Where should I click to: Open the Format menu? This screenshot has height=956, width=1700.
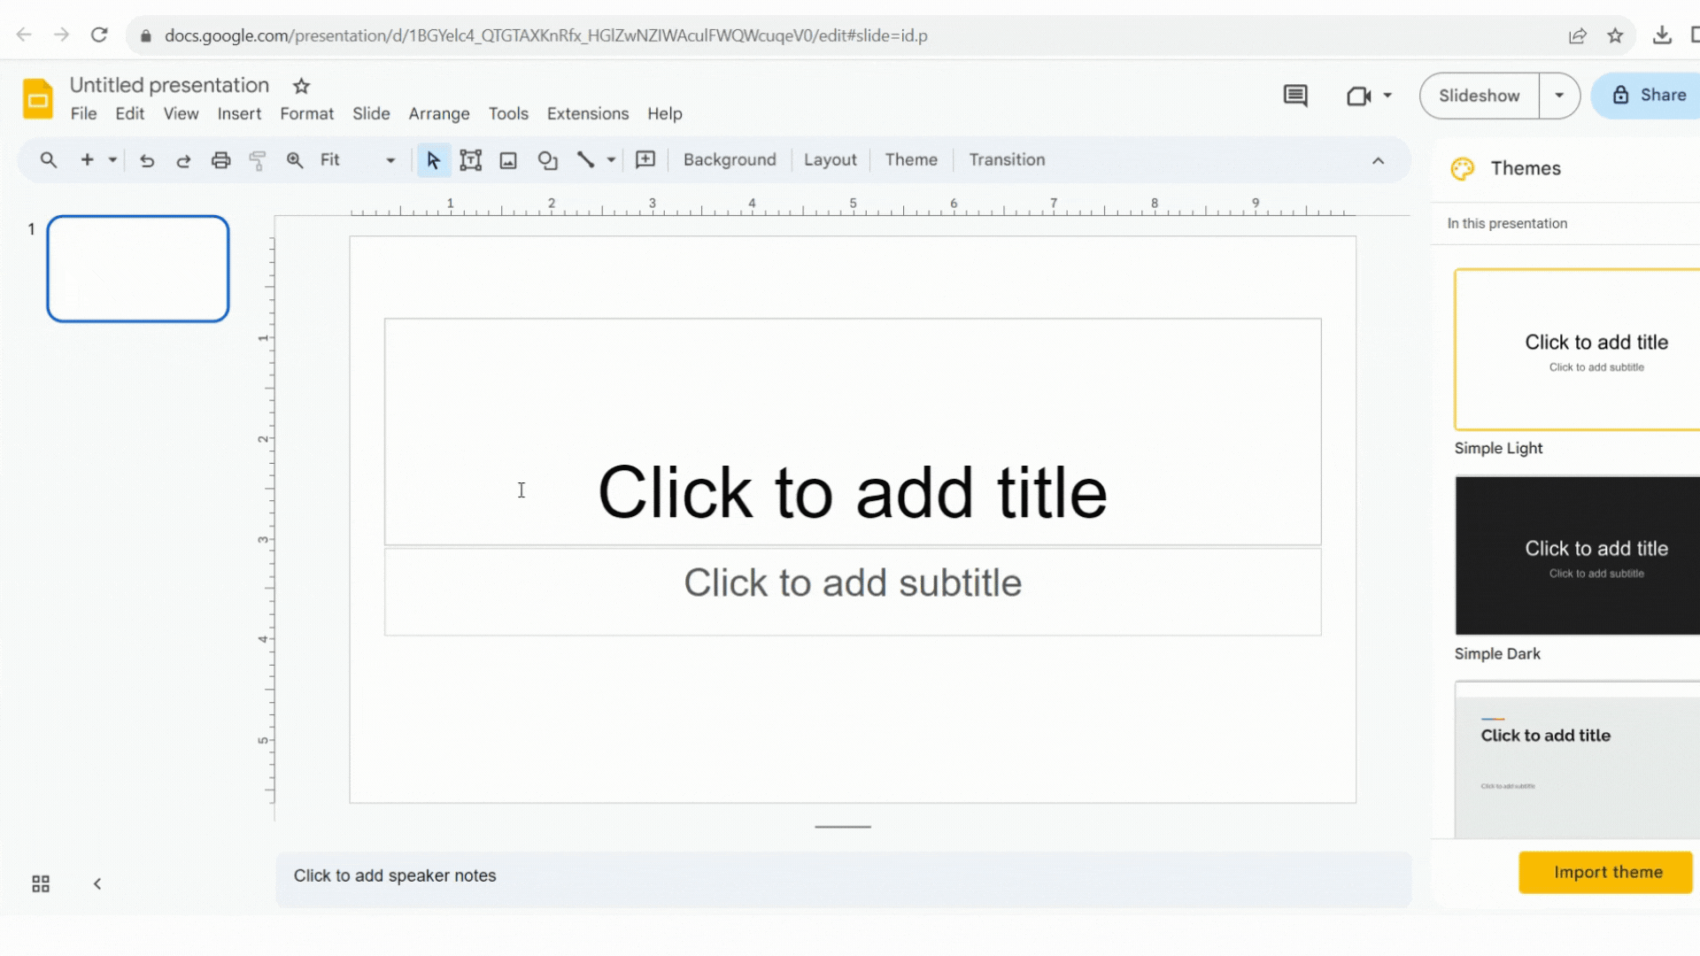306,113
